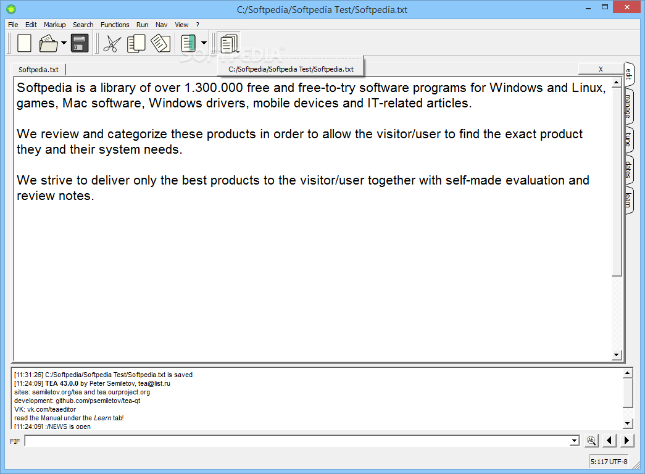The width and height of the screenshot is (645, 474).
Task: Open the View menu
Action: [x=181, y=25]
